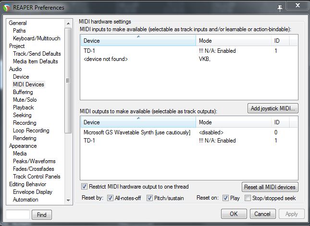Select MIDI Devices in the sidebar
This screenshot has width=310, height=226.
click(28, 84)
